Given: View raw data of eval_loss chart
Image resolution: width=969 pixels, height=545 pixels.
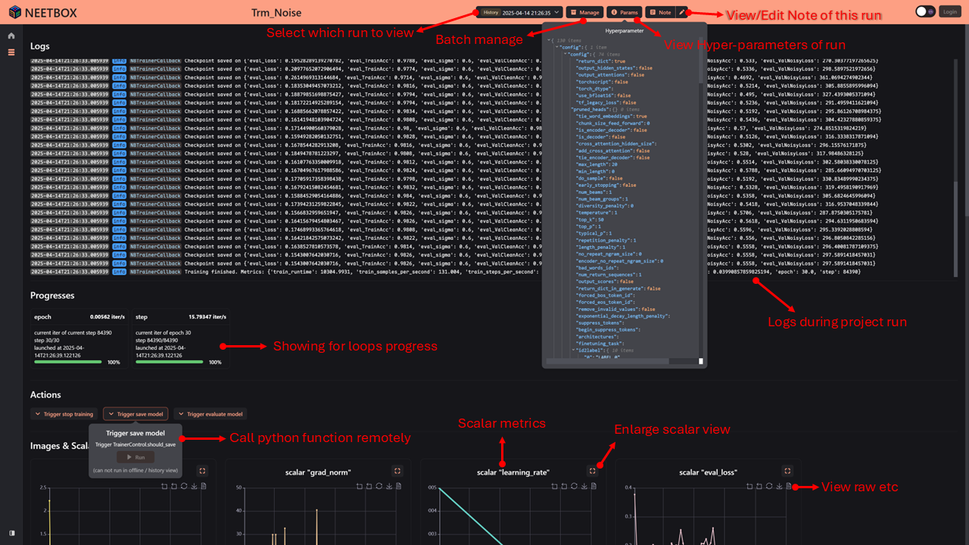Looking at the screenshot, I should [788, 486].
